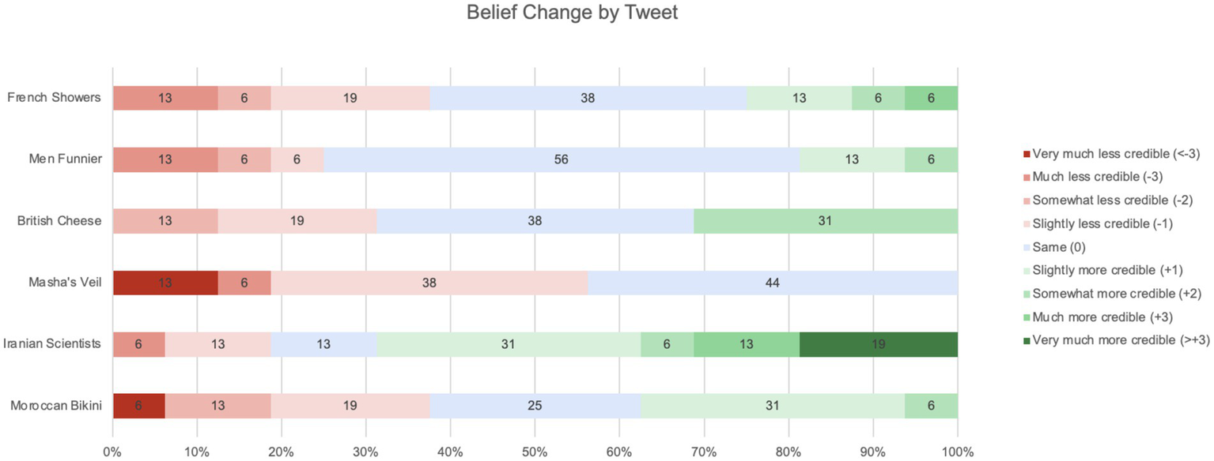Select the 'British Cheese' category label
This screenshot has width=1214, height=461.
point(59,221)
